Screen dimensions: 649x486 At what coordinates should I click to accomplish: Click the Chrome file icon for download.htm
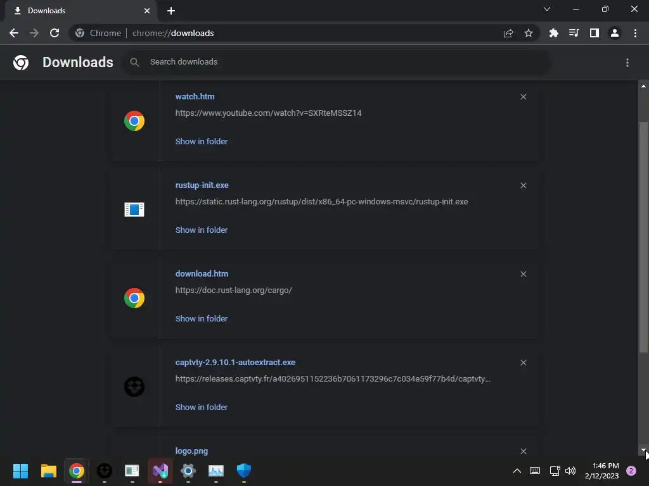pyautogui.click(x=134, y=298)
